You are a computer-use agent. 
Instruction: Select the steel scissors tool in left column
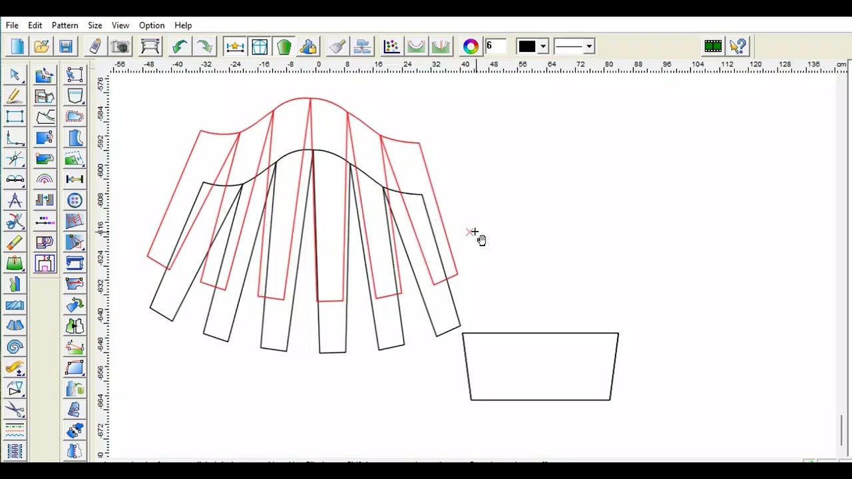(x=15, y=409)
